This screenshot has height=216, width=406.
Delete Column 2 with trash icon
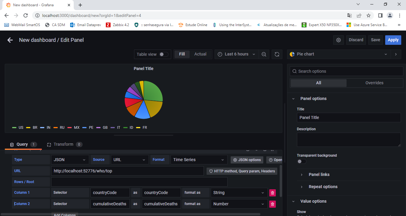pos(272,204)
